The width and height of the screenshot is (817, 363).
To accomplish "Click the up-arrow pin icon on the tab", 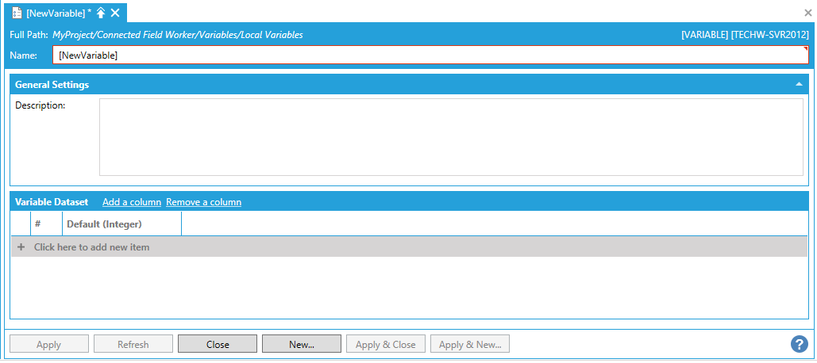I will coord(101,13).
